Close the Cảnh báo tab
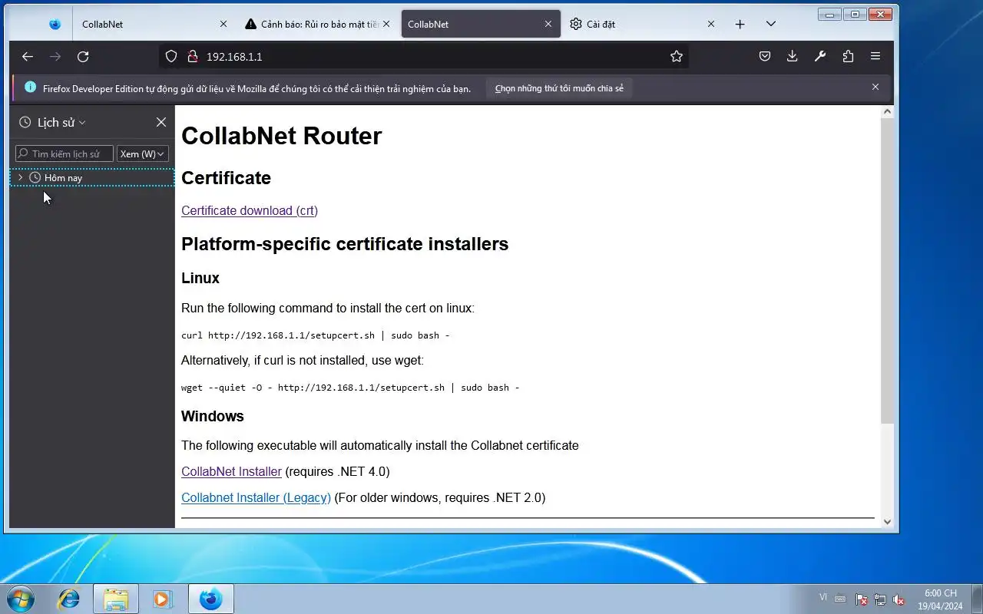 386,24
